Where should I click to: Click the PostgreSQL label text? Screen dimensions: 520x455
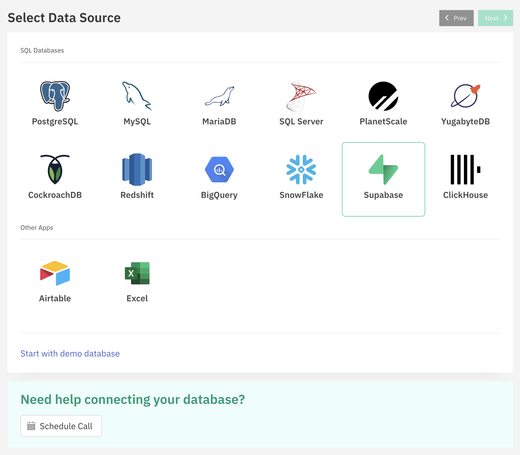[55, 122]
